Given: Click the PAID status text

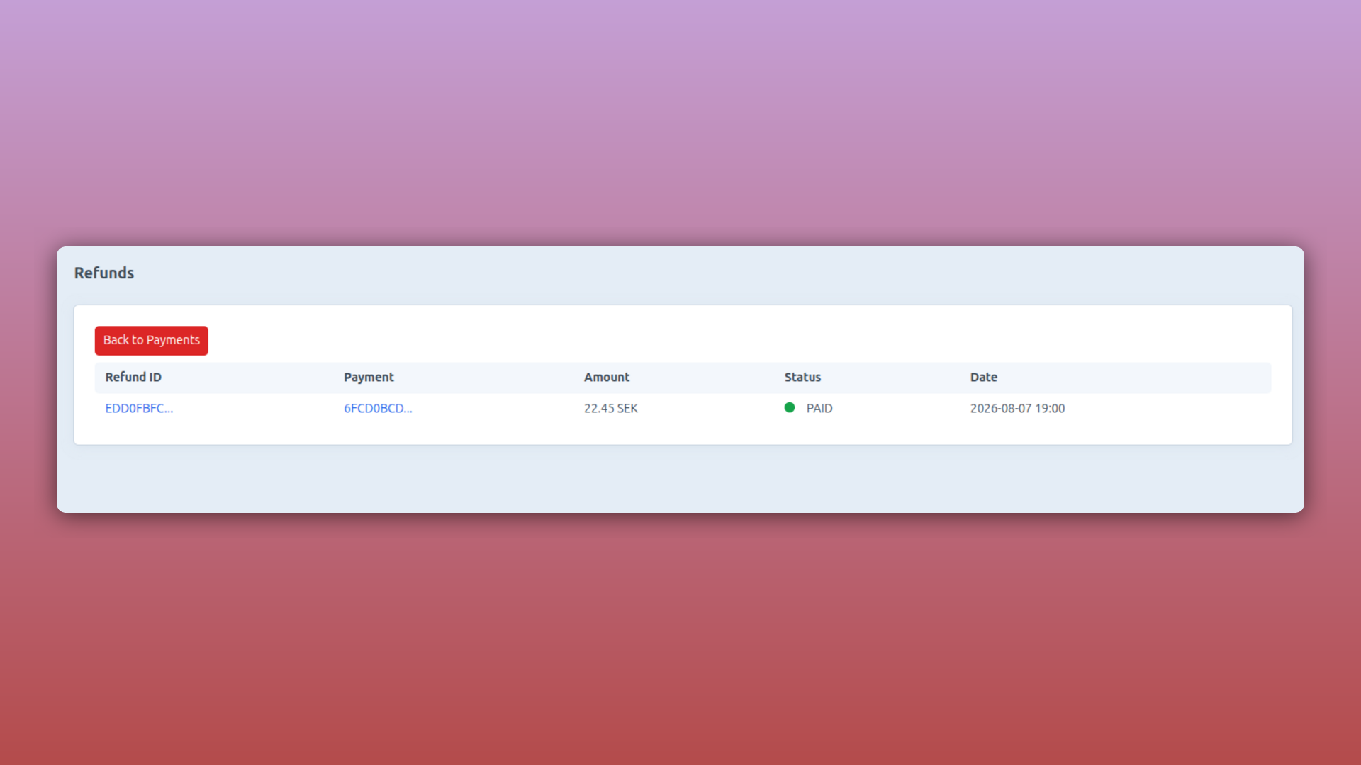Looking at the screenshot, I should (819, 408).
